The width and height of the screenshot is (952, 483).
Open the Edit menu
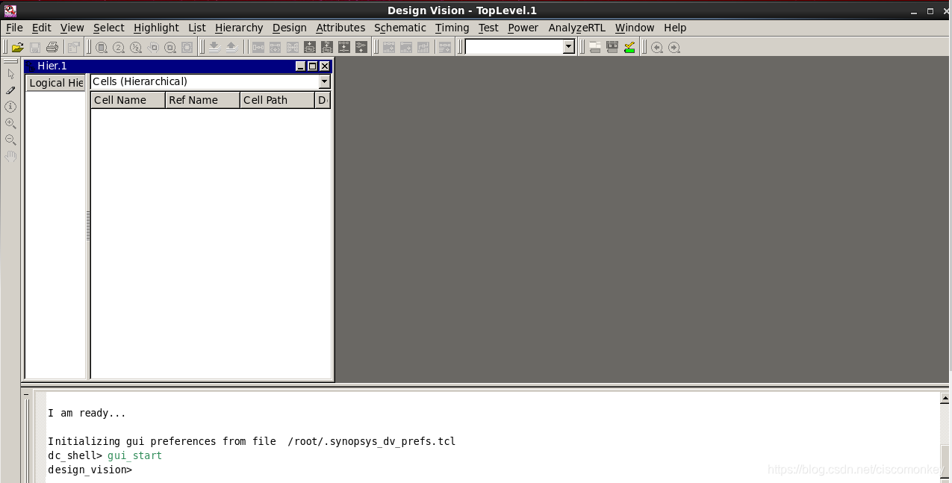tap(42, 28)
